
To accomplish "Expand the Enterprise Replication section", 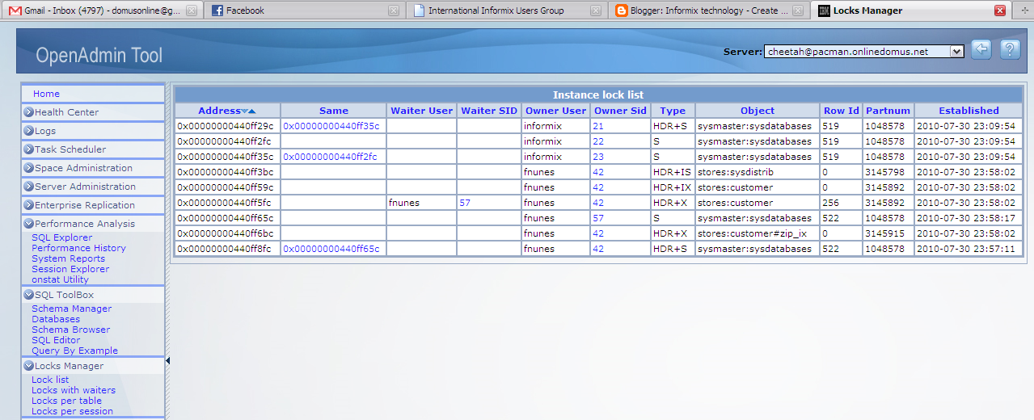I will click(93, 205).
